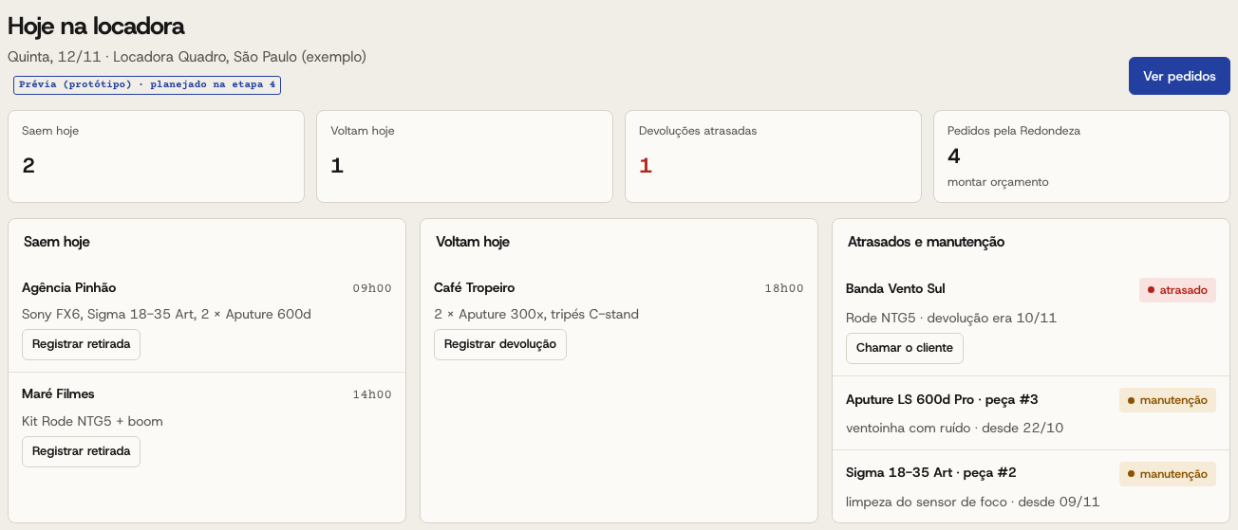Click the Ver pedidos button
1238x530 pixels.
pyautogui.click(x=1179, y=76)
